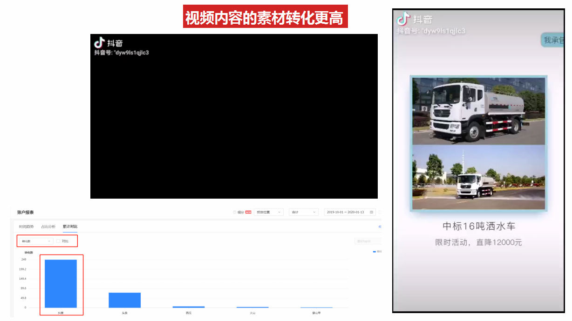This screenshot has width=572, height=321.
Task: Click the small 西瓜 bar in chart
Action: [189, 307]
